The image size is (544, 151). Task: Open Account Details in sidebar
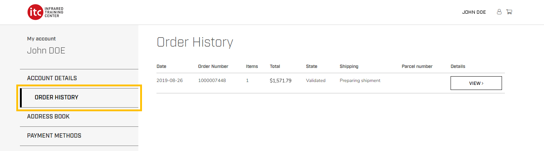tap(52, 78)
